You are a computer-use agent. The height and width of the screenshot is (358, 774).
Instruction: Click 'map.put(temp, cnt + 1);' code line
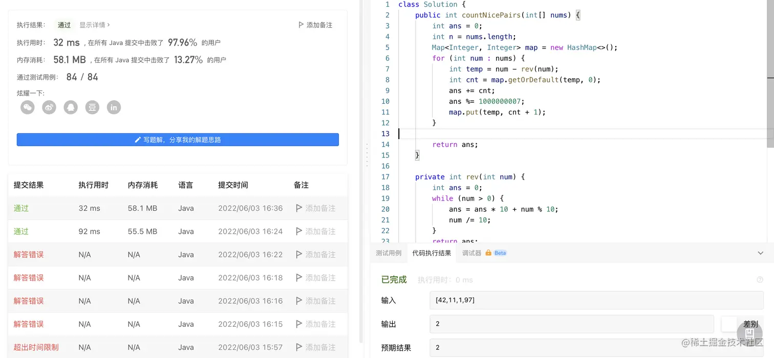coord(497,112)
